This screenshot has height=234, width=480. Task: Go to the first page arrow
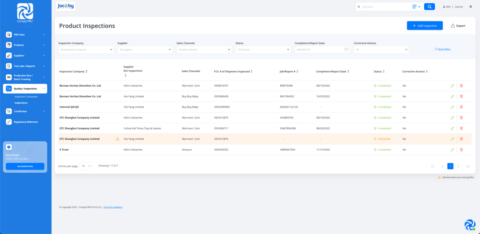pyautogui.click(x=433, y=166)
